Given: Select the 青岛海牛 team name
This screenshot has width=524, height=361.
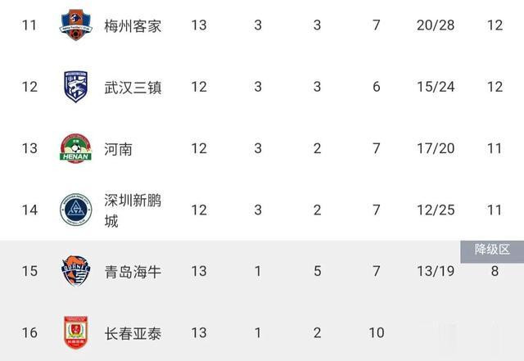Looking at the screenshot, I should (x=133, y=272).
